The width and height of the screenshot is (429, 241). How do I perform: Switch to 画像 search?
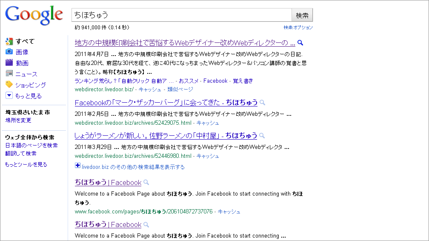click(22, 52)
